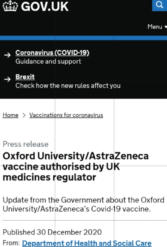Click the 'Published 30 December 2020' date
Screen dimensions: 167x247
point(52,232)
